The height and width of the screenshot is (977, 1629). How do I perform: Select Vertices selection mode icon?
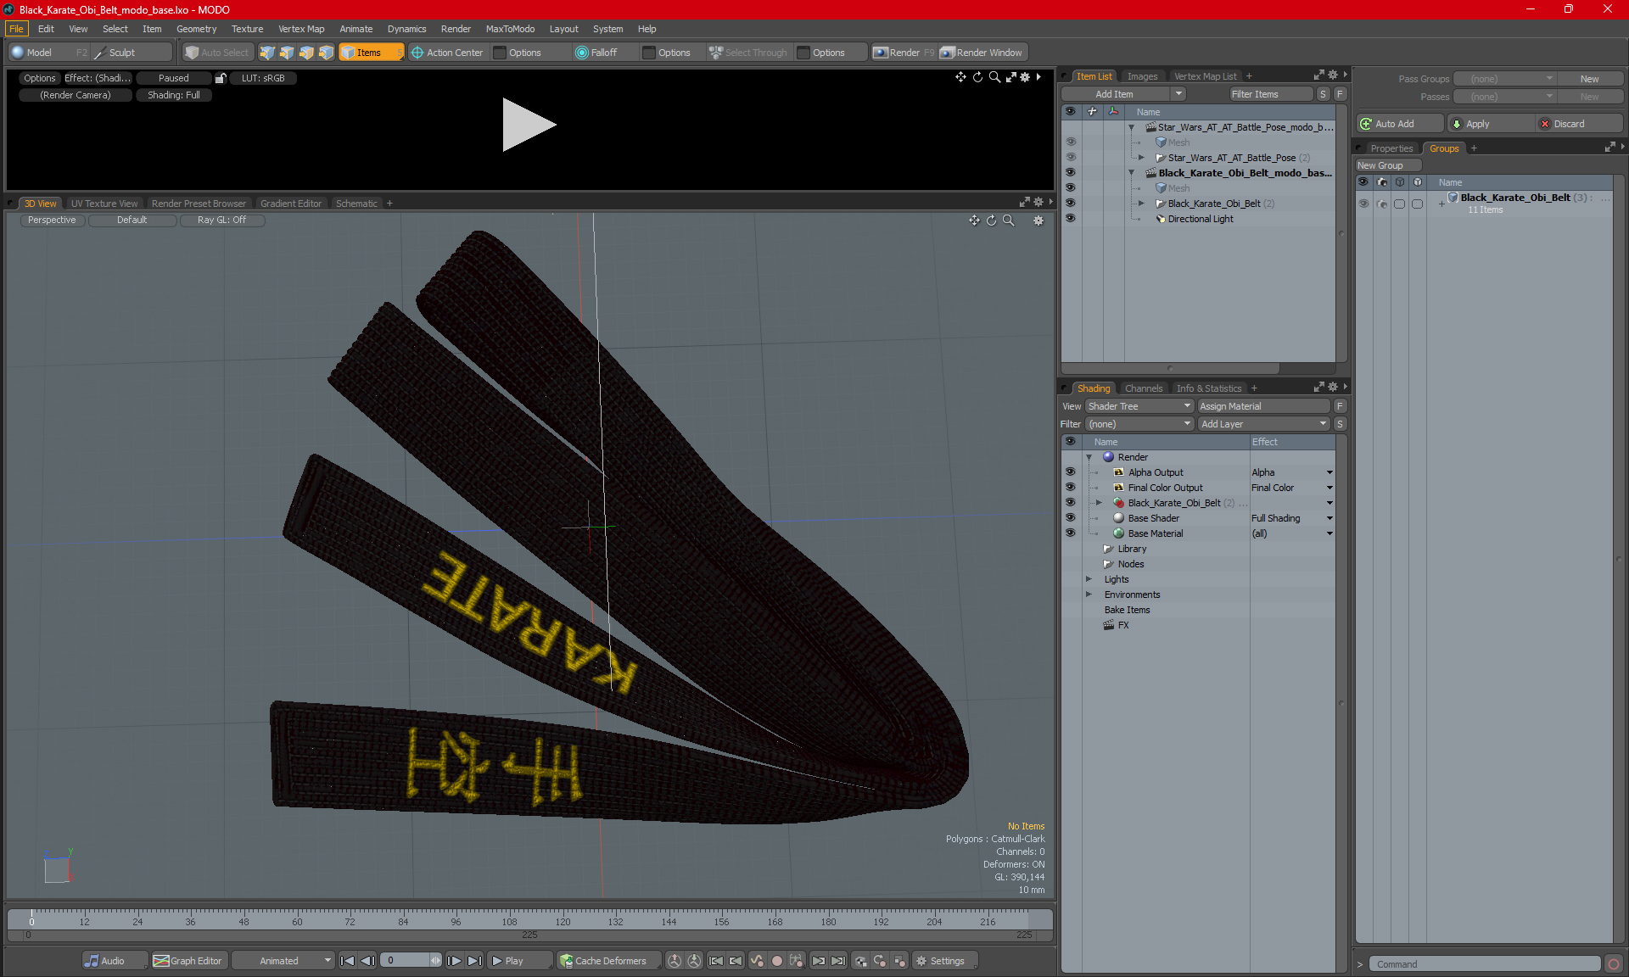coord(267,53)
